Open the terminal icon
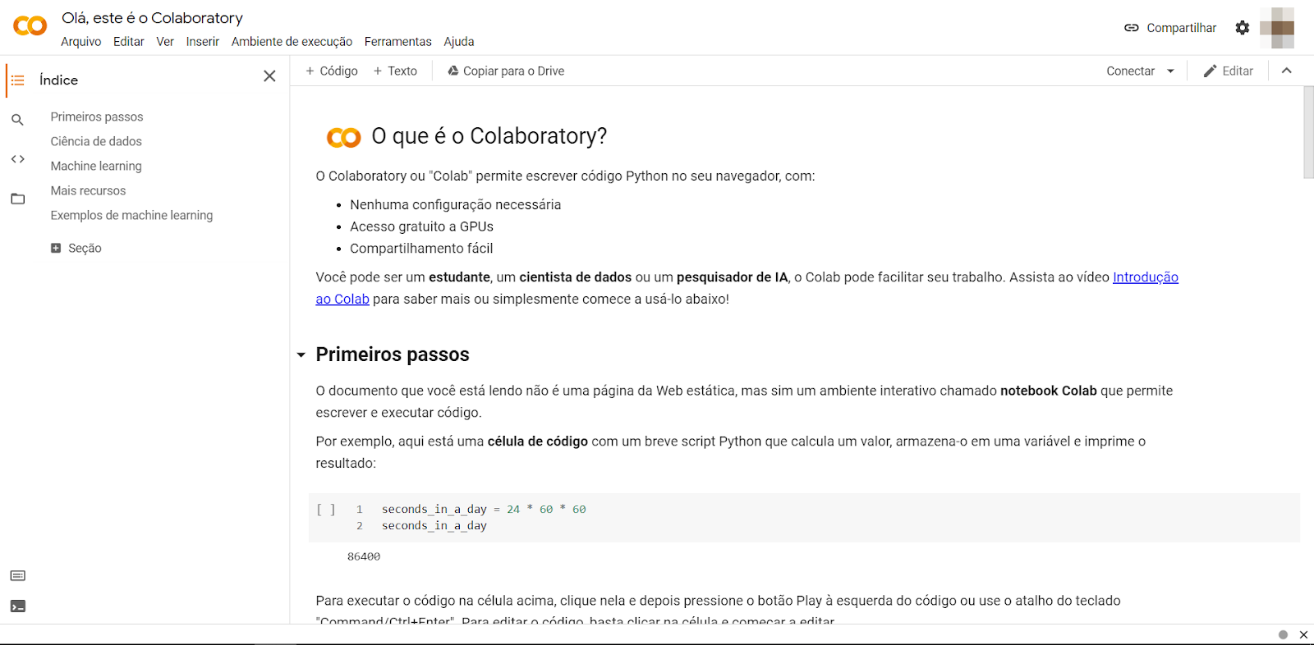 (x=17, y=606)
